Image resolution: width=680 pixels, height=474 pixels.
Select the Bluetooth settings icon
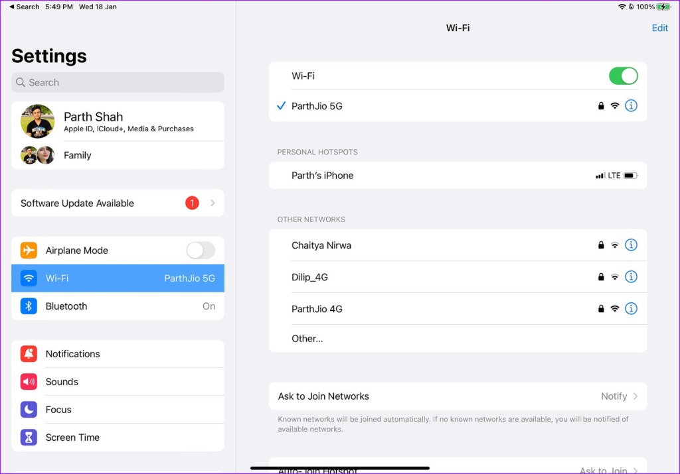28,306
